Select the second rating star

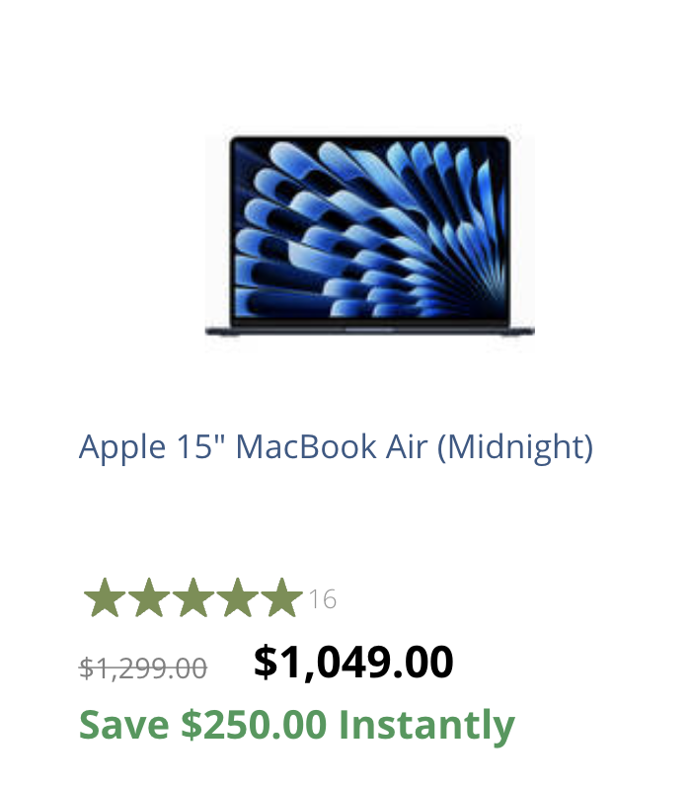[x=149, y=597]
